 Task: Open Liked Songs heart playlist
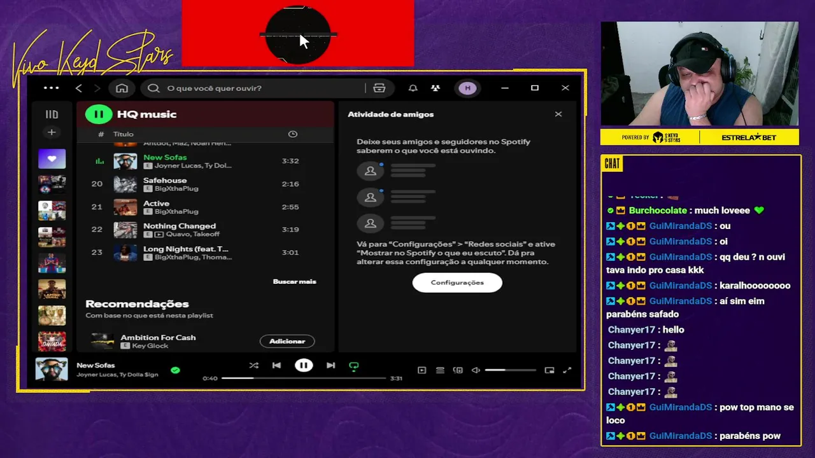pos(52,158)
